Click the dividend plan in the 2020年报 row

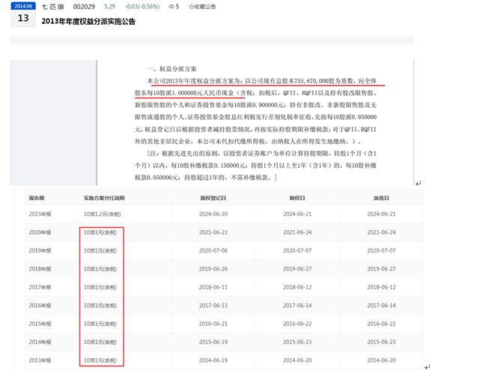point(100,232)
